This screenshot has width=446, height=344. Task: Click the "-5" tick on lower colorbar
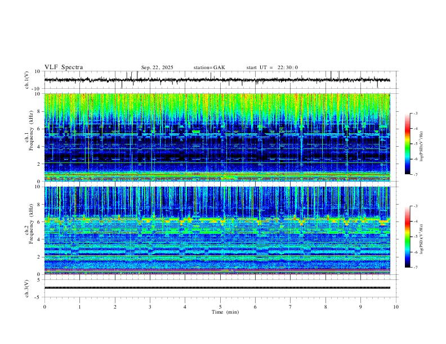(416, 237)
